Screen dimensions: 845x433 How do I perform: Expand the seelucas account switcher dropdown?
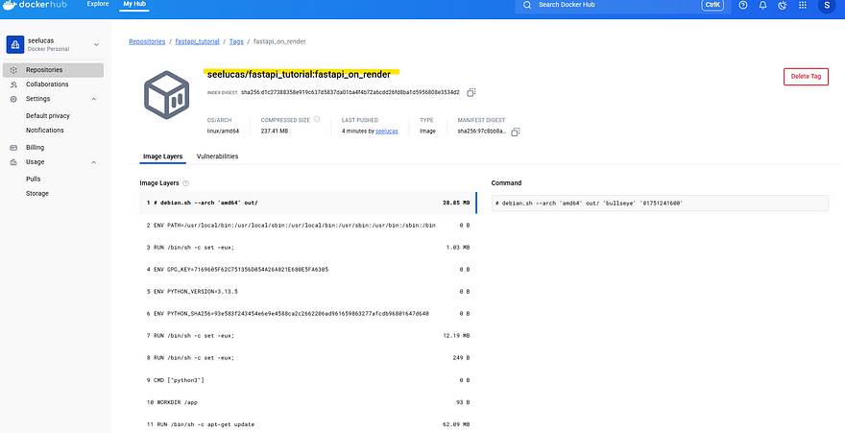tap(96, 45)
